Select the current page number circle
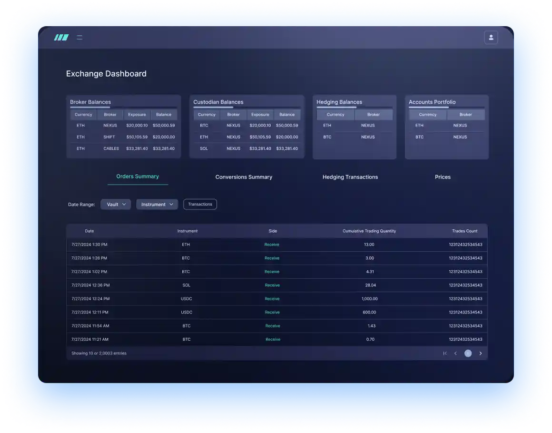Screen dimensions: 552x433 468,354
